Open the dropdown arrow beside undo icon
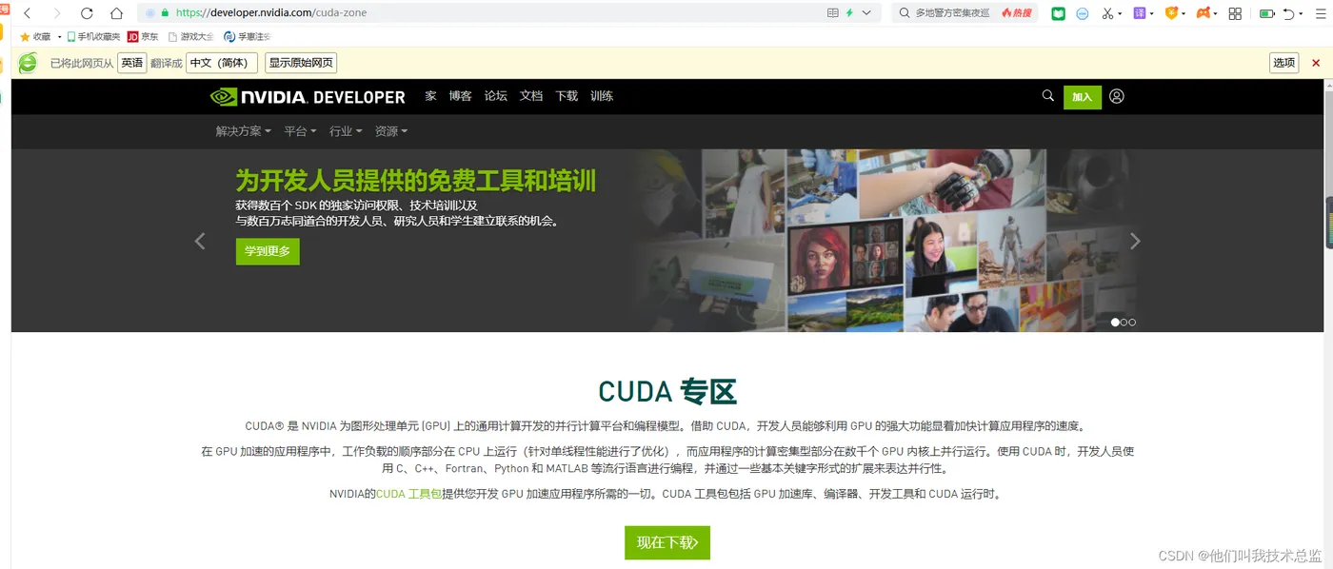 pyautogui.click(x=1301, y=14)
